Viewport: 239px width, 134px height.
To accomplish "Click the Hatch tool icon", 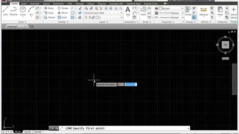I will [x=37, y=17].
